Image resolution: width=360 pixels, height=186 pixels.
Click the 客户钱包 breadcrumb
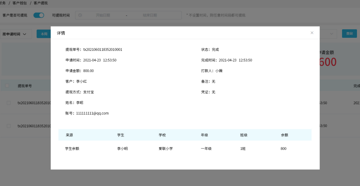(19, 3)
